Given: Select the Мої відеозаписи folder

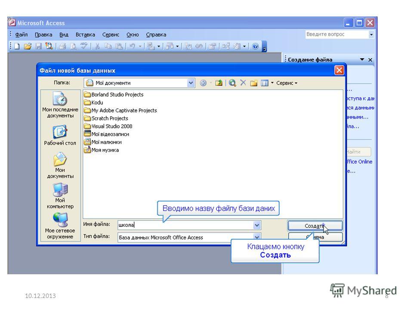Looking at the screenshot, I should [x=107, y=134].
